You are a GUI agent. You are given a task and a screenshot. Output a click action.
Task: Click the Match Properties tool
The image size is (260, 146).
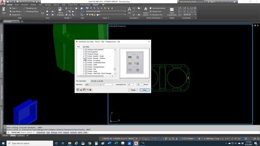click(61, 11)
